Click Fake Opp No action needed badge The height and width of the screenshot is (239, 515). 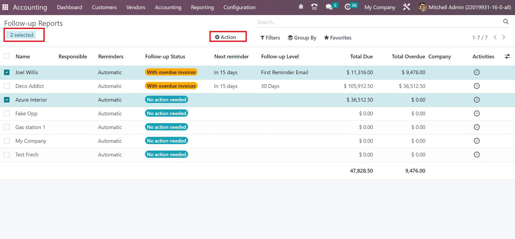166,113
